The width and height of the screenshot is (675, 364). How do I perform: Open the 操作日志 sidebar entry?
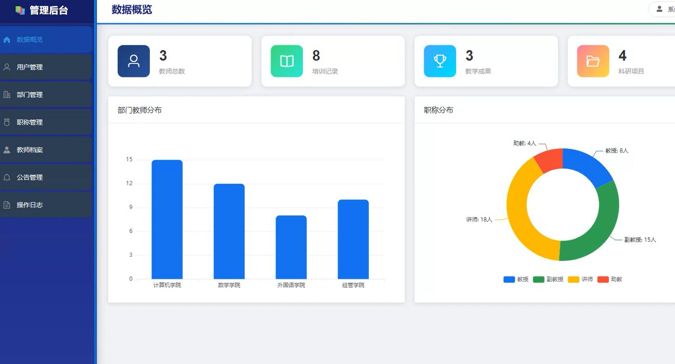46,205
